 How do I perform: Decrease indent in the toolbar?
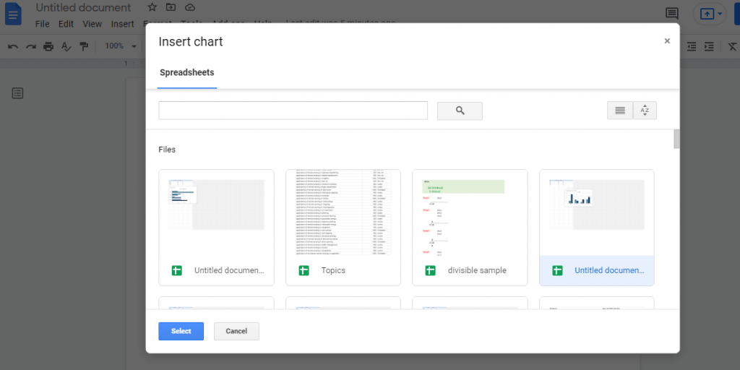point(692,46)
